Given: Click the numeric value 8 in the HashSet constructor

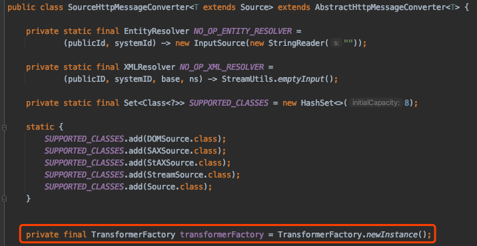Looking at the screenshot, I should pos(406,103).
